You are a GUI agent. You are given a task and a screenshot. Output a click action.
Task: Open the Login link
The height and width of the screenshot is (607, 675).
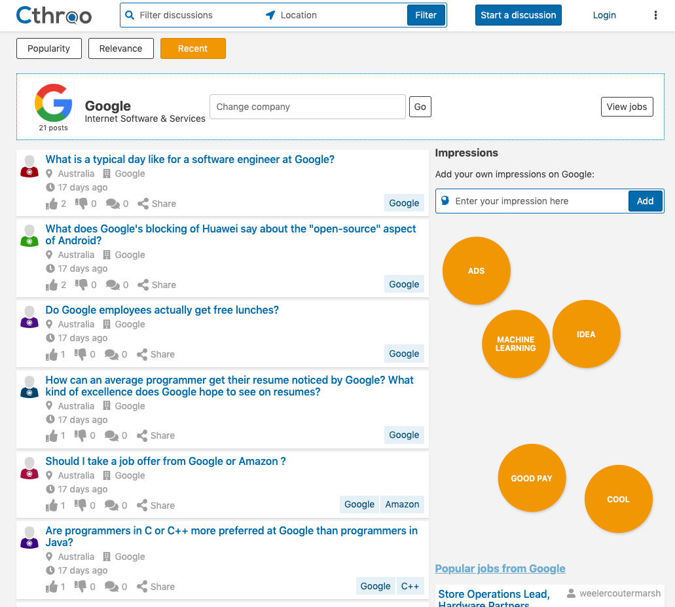click(x=604, y=16)
